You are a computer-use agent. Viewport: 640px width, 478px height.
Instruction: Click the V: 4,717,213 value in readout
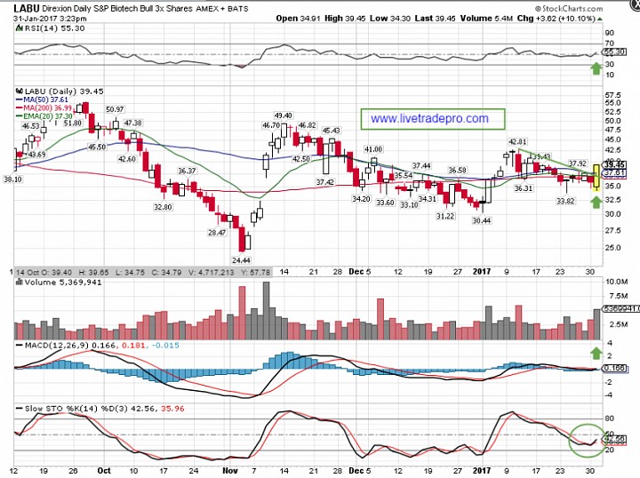pos(212,272)
